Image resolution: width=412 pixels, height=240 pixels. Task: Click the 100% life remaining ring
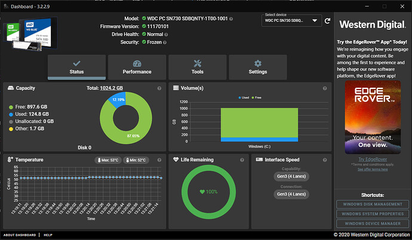coord(208,192)
